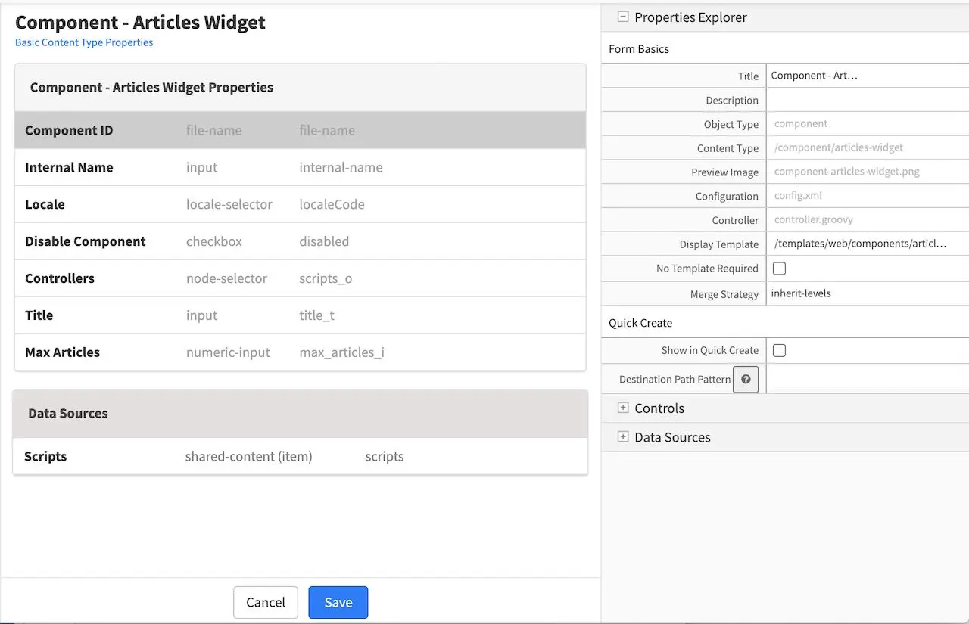Open the Basic Content Type Properties link
This screenshot has width=969, height=624.
point(84,42)
